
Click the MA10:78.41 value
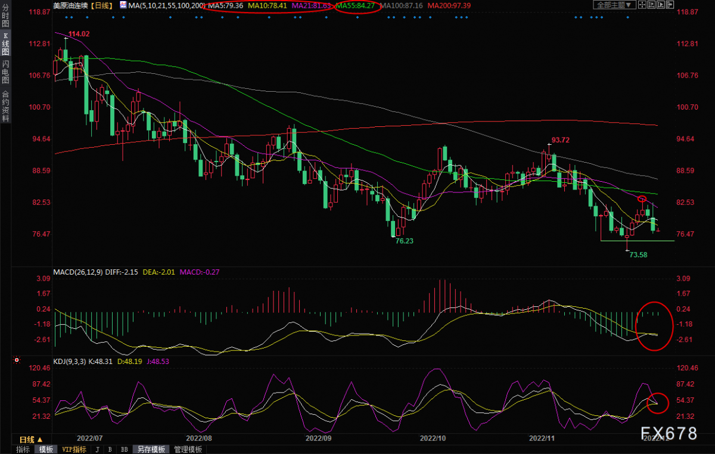(268, 5)
